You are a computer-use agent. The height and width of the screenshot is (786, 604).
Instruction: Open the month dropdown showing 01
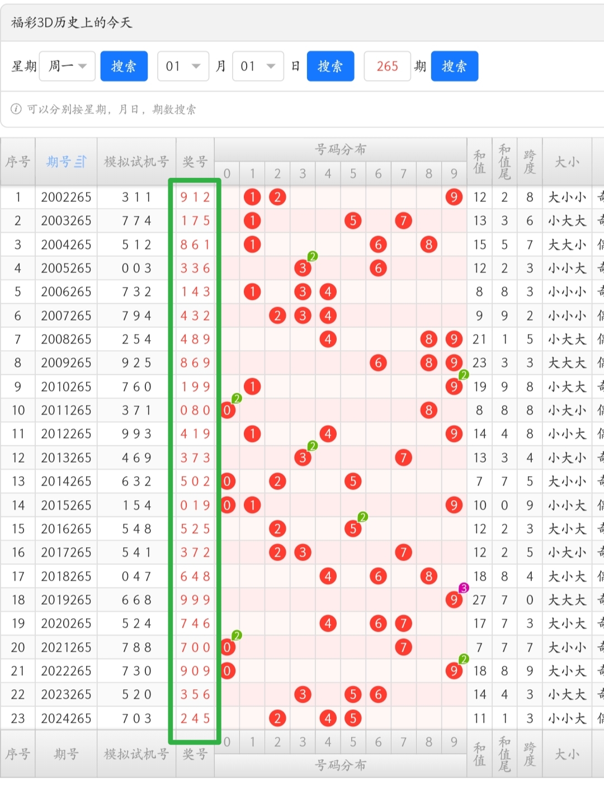(x=183, y=66)
